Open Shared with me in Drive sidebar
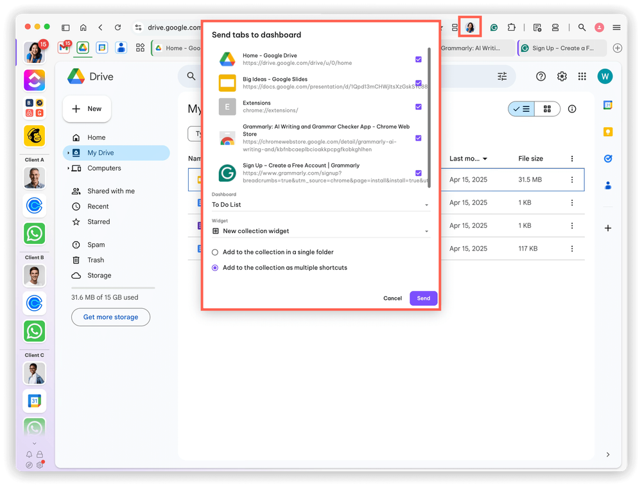Screen dimensions: 642x488 click(111, 191)
